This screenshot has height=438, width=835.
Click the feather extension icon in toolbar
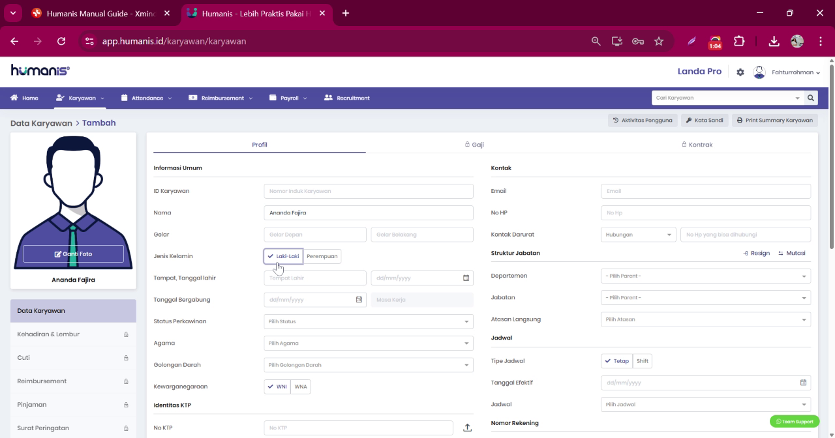pyautogui.click(x=691, y=41)
